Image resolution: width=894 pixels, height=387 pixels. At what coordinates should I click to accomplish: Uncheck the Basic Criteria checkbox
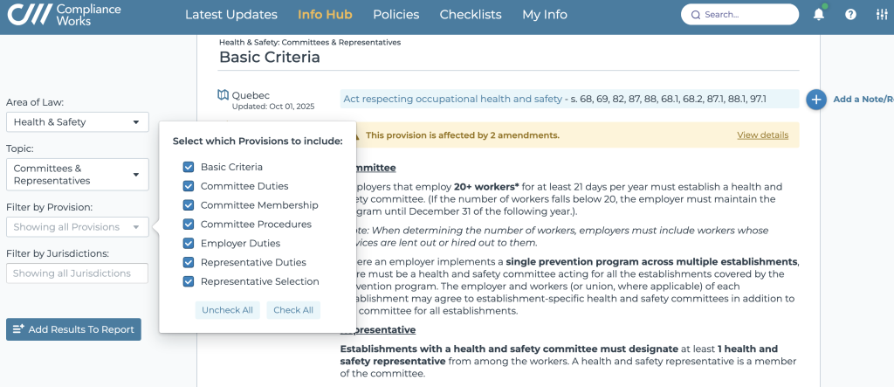pos(188,167)
